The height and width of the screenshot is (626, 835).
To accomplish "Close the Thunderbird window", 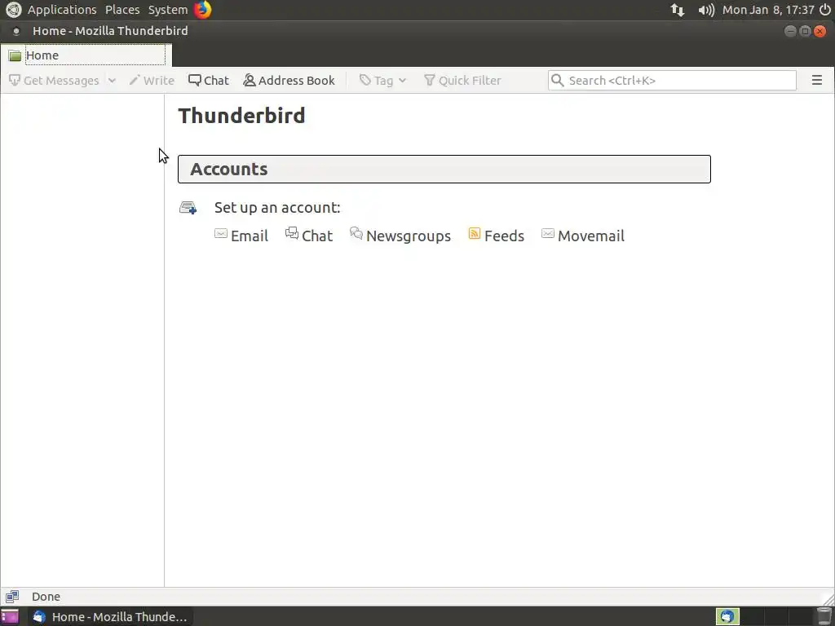I will (820, 31).
